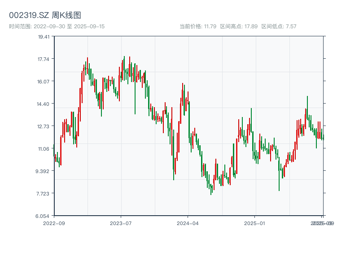The image size is (359, 269).
Task: Click the period high label 区间高点: 17.89
Action: (x=239, y=26)
